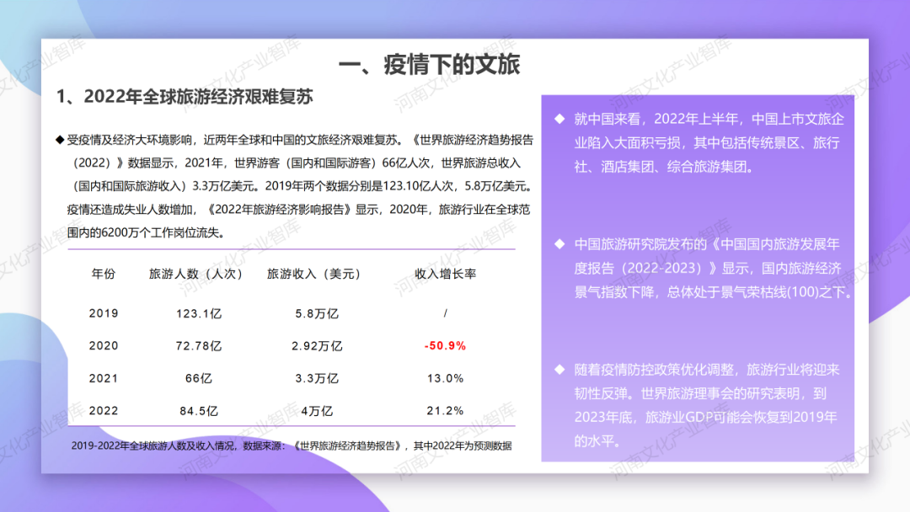Click the line ending '围内的6200万个工作岗位流失。'

[x=145, y=232]
